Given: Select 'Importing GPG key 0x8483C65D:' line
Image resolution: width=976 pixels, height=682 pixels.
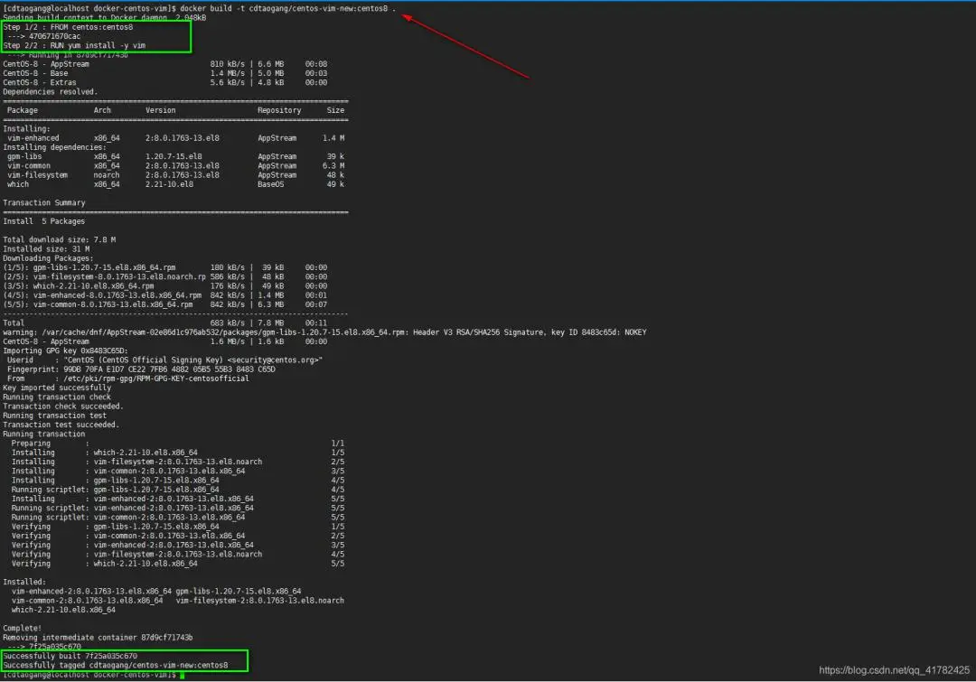Looking at the screenshot, I should tap(65, 351).
